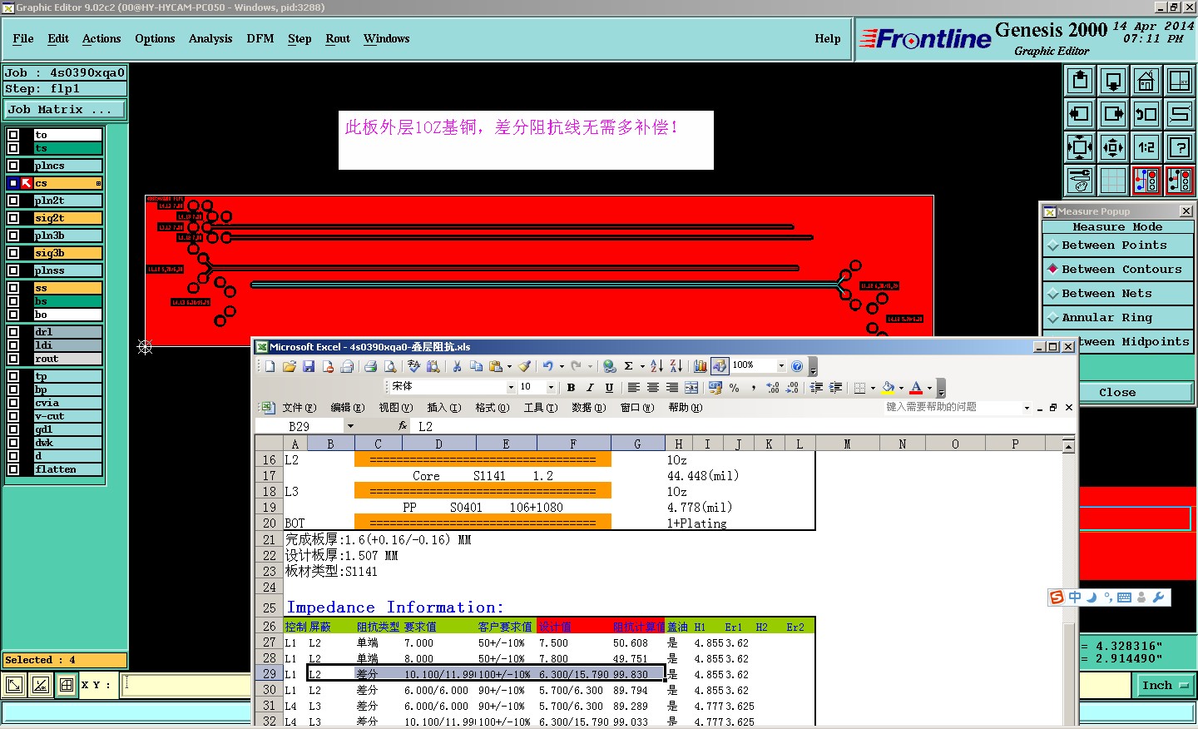1198x729 pixels.
Task: Open the Genesis Help menu button
Action: point(828,39)
